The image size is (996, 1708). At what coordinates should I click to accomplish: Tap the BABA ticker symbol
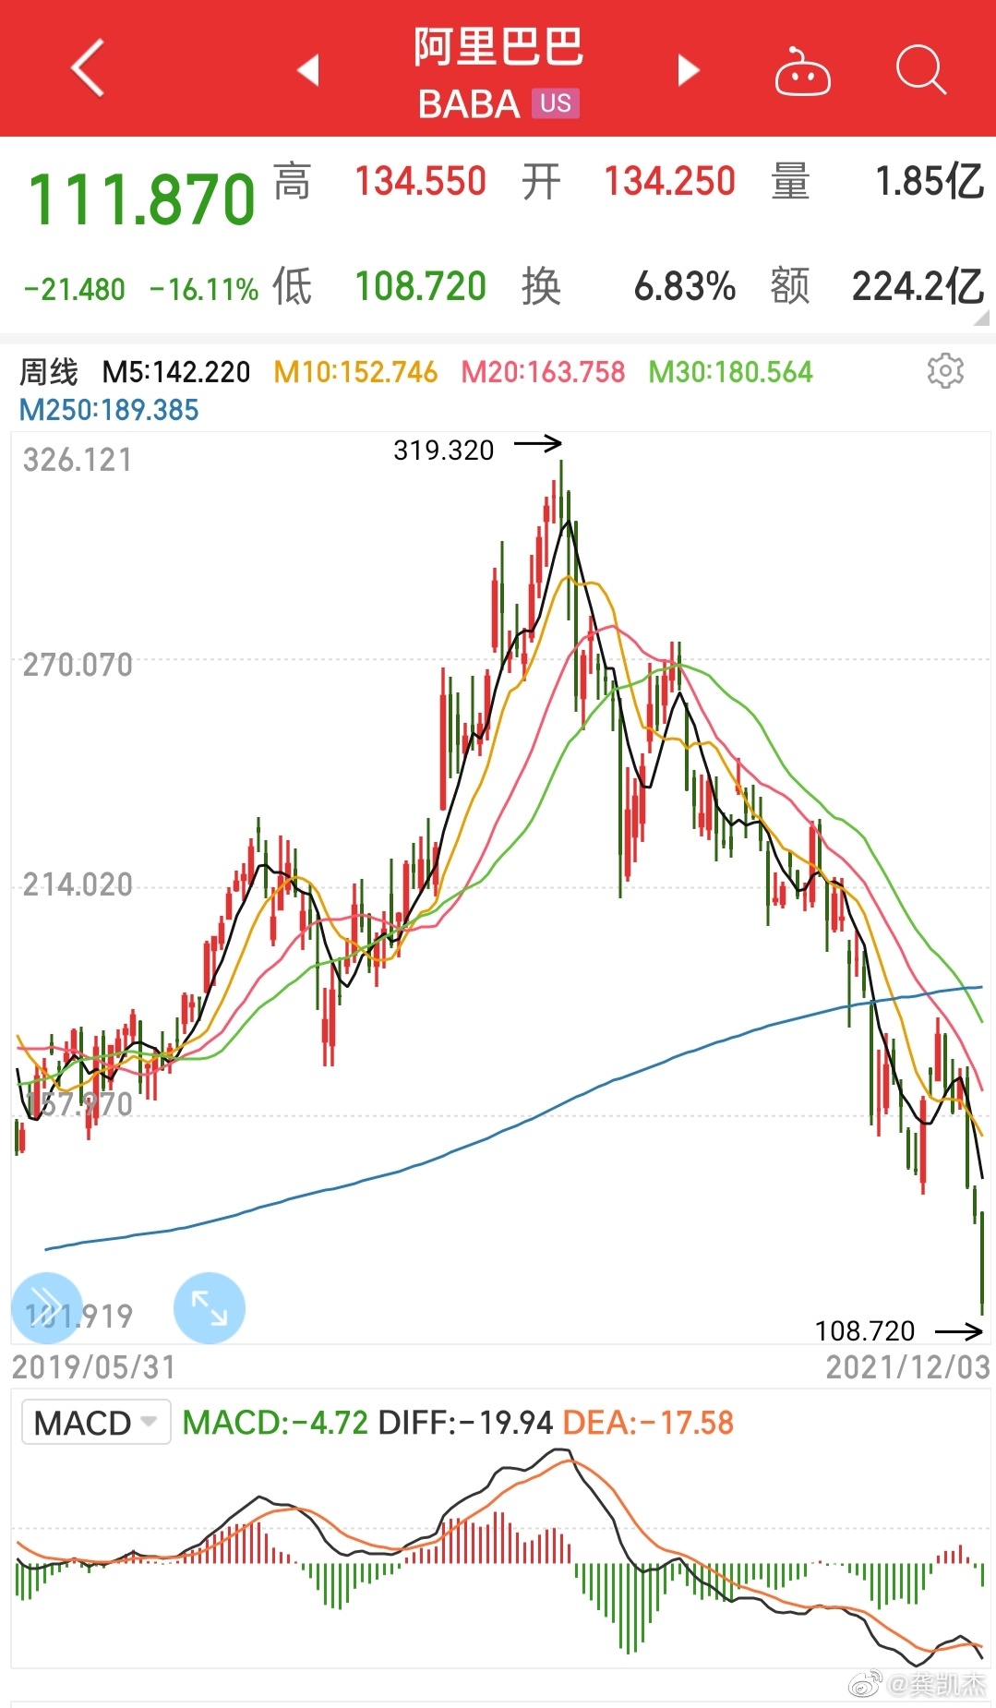click(x=469, y=104)
